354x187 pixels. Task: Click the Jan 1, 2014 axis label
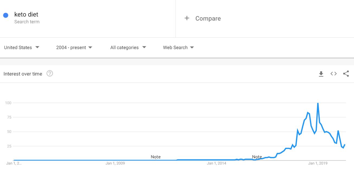tap(216, 163)
